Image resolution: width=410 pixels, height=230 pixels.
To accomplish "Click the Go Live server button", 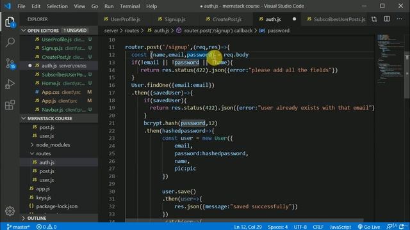I will [369, 227].
